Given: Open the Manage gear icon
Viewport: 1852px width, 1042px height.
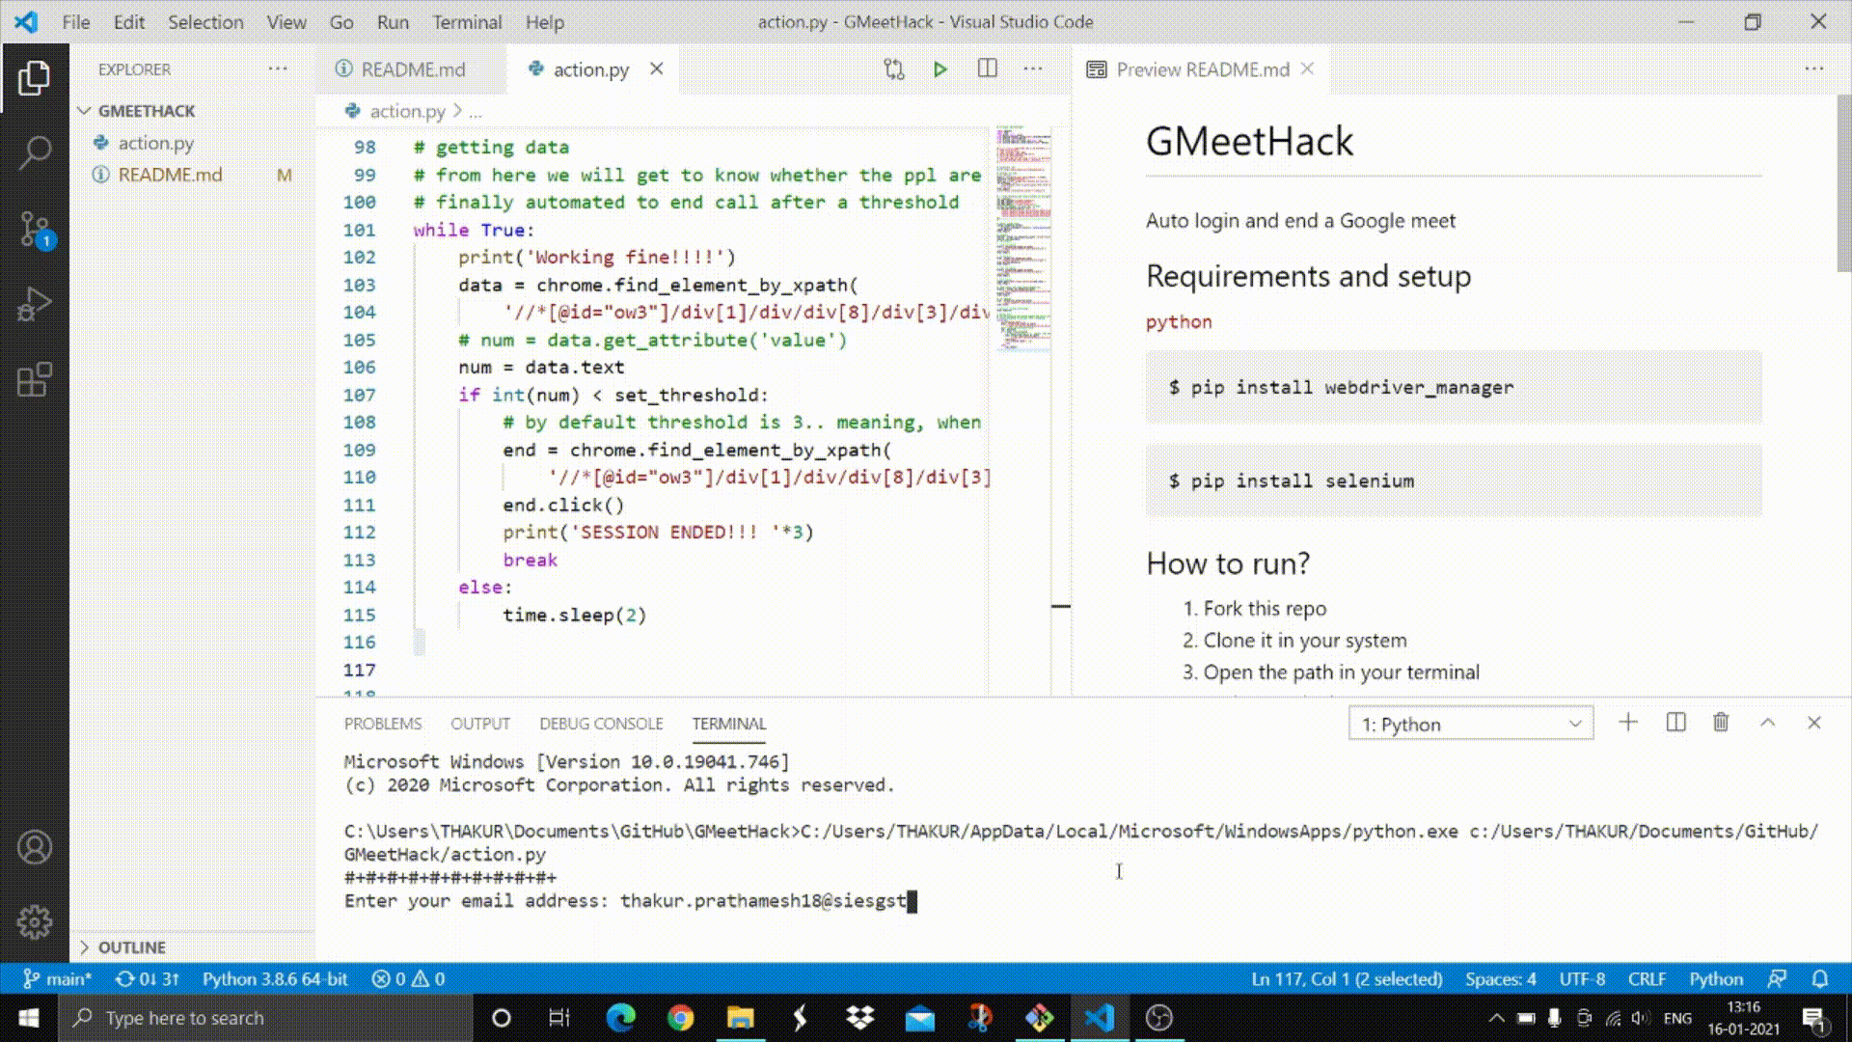Looking at the screenshot, I should tap(35, 922).
